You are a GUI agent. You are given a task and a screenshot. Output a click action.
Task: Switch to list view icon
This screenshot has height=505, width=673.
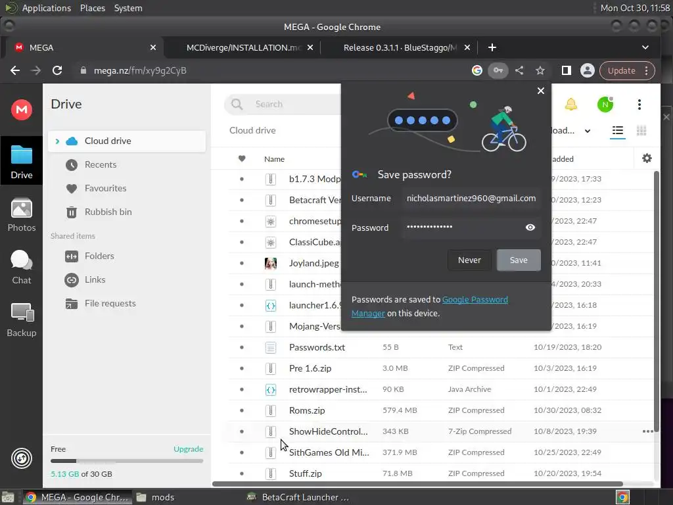pyautogui.click(x=618, y=131)
